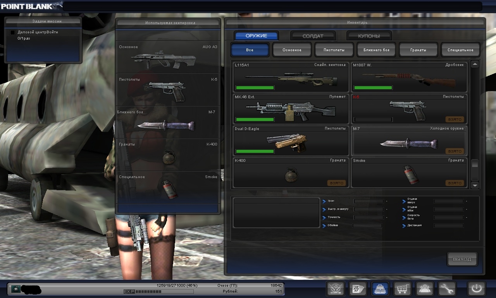Click the equipped K-5 pistol slot

point(168,90)
